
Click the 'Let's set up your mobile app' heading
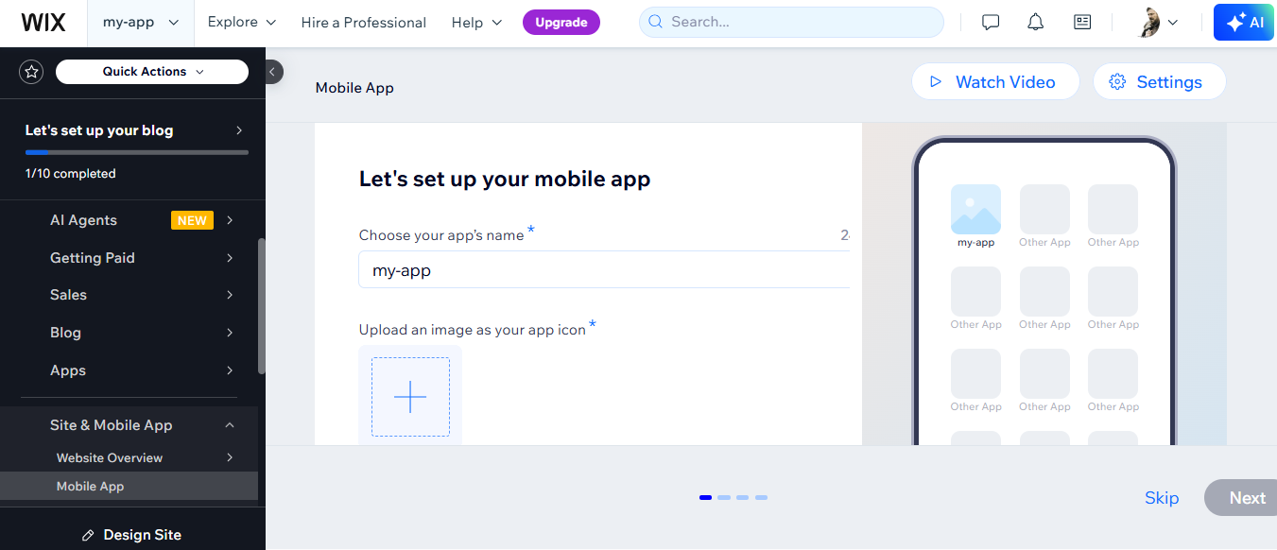pyautogui.click(x=505, y=179)
